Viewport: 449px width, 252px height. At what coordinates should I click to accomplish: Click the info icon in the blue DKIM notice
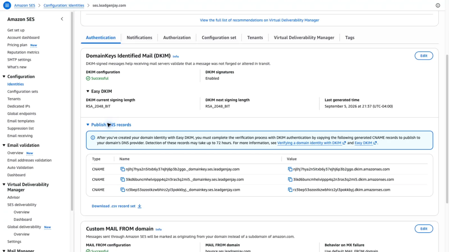tap(93, 137)
